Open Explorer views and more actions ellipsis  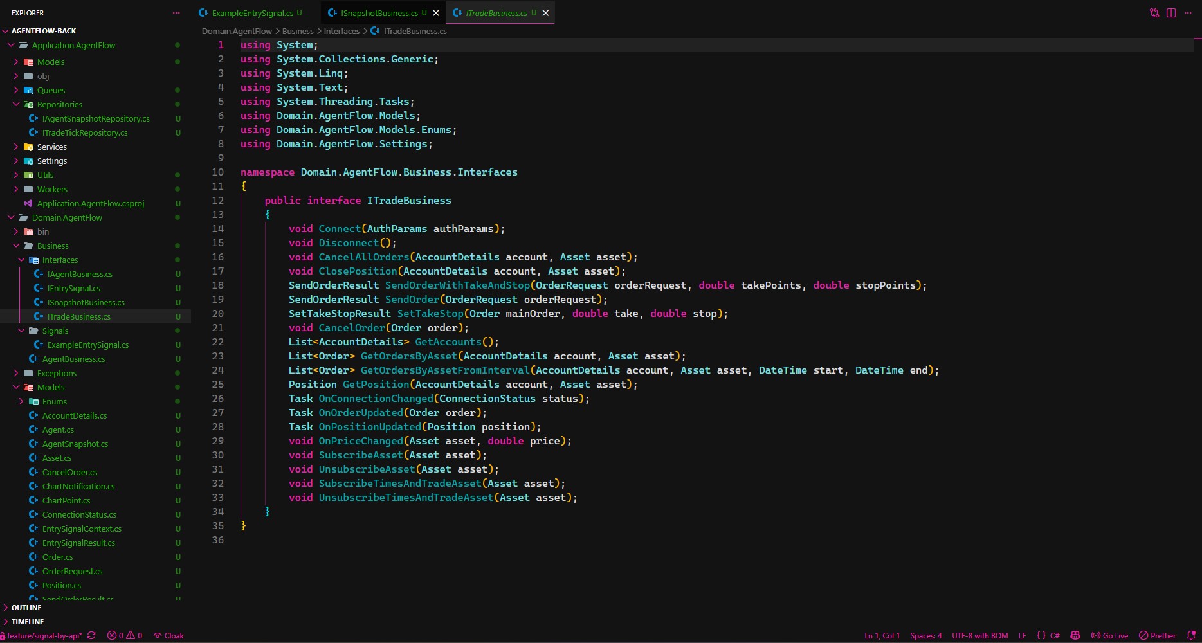coord(176,13)
